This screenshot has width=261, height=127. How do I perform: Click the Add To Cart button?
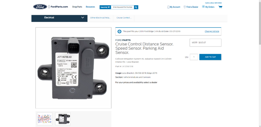[x=210, y=57]
